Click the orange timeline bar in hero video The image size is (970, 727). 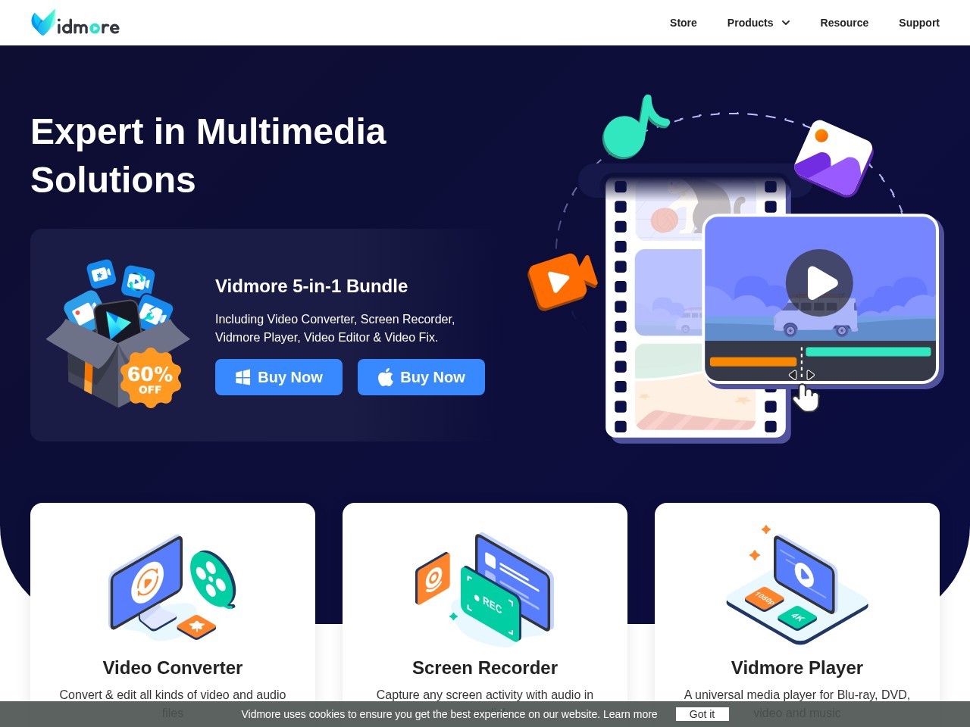point(753,362)
